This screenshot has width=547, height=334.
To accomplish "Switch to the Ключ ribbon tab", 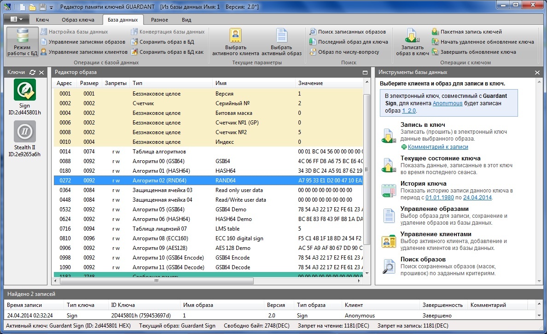I will (x=42, y=20).
